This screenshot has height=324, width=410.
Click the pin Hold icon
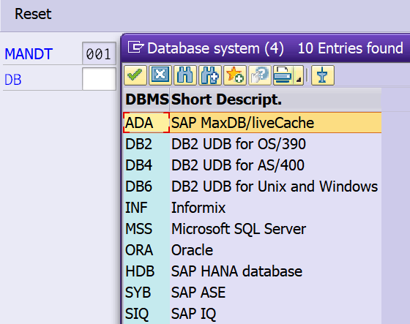pos(323,75)
